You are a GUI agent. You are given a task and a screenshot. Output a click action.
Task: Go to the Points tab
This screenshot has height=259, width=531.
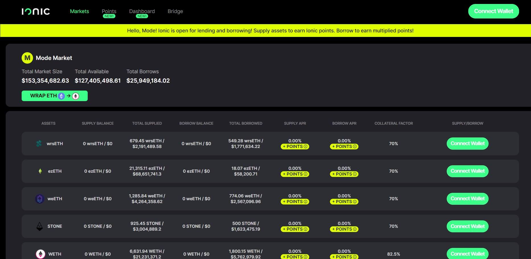(x=109, y=11)
